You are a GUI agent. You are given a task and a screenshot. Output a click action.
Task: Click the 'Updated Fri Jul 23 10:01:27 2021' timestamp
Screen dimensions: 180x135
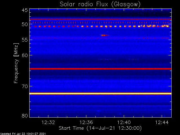pos(23,134)
